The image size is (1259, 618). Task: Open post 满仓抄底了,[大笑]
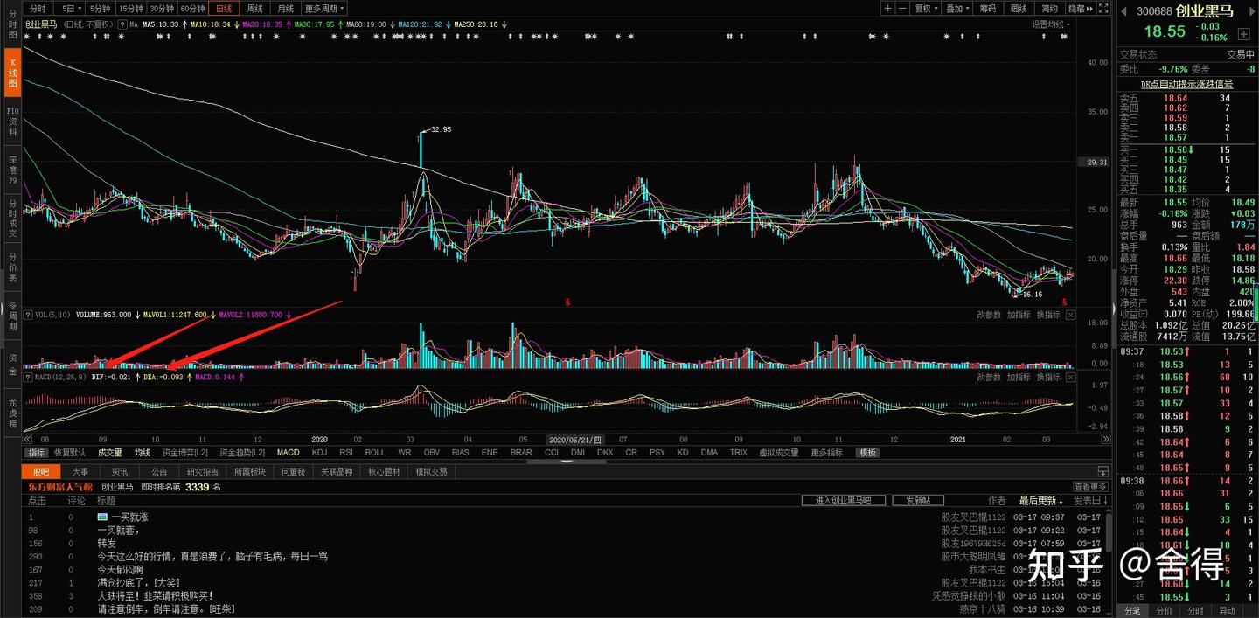coord(138,583)
